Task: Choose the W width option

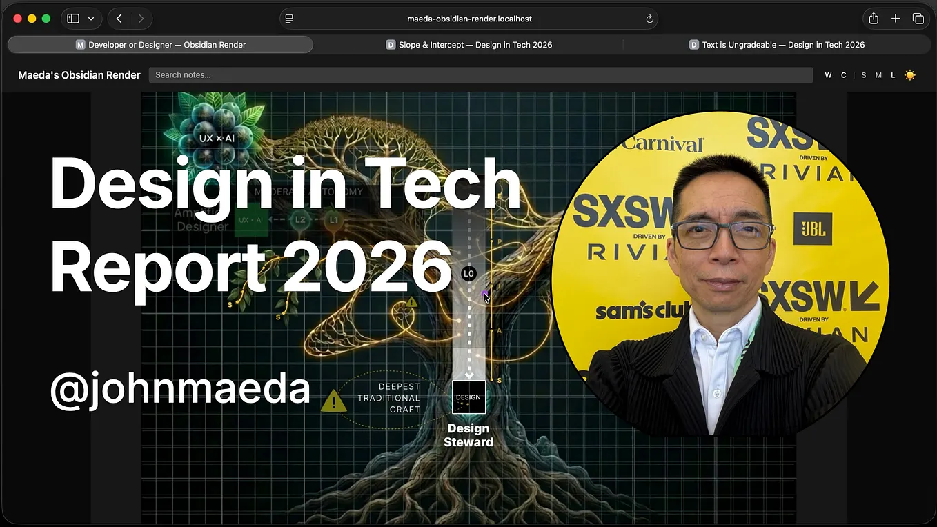Action: coord(828,75)
